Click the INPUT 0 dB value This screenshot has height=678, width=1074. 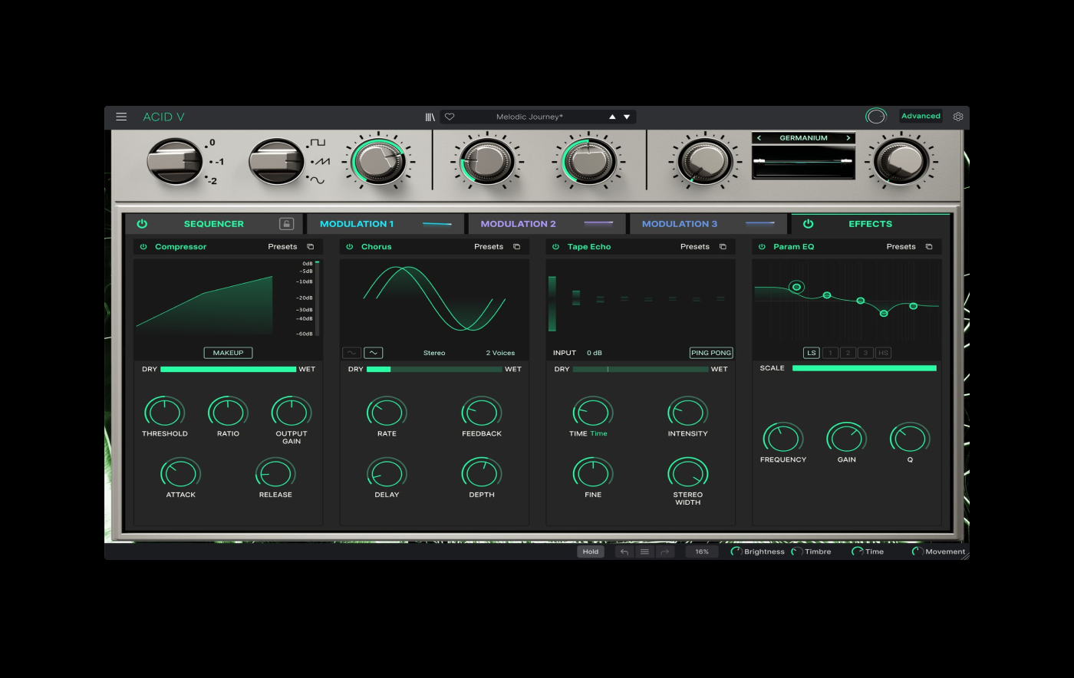[x=595, y=353]
